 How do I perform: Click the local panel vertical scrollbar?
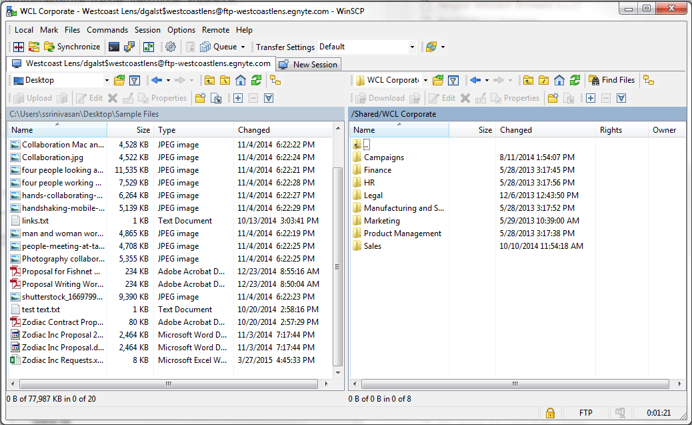click(x=337, y=267)
